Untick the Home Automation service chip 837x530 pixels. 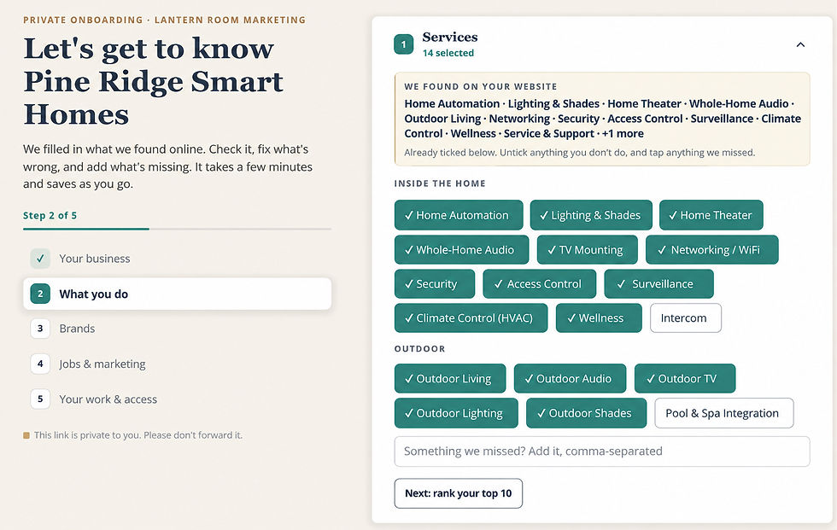tap(459, 215)
